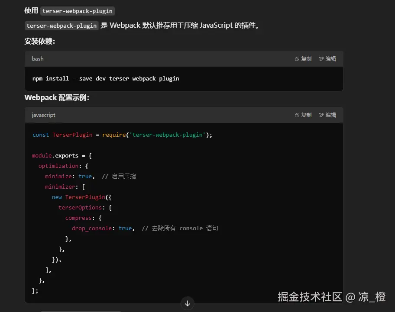Click the 掘金技术社区 watermark text
The image size is (395, 312).
(310, 297)
